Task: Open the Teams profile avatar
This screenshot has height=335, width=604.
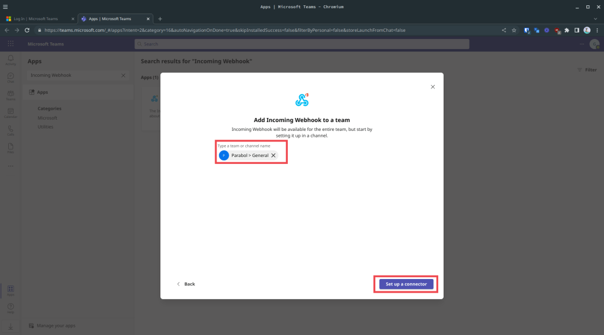Action: [595, 44]
